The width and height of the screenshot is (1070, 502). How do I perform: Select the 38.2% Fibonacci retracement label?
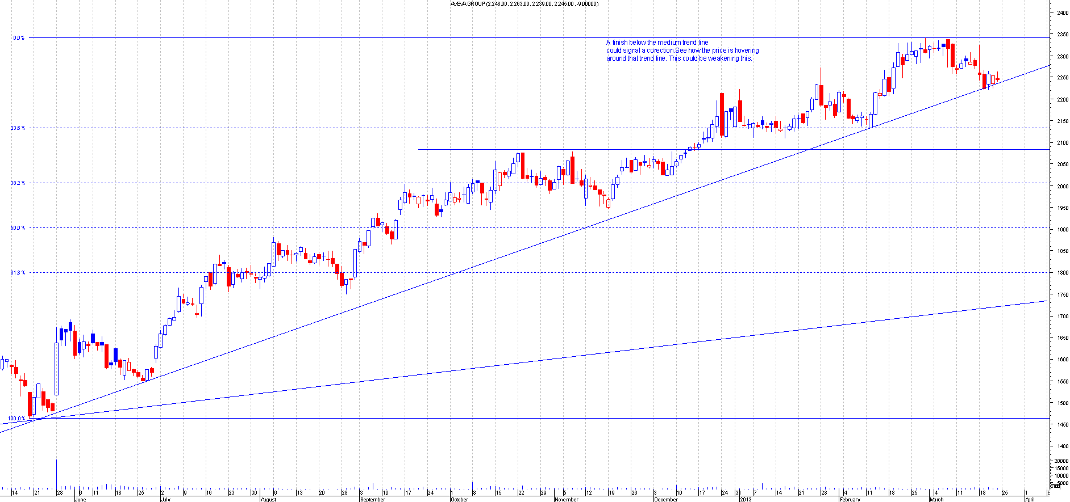click(18, 183)
